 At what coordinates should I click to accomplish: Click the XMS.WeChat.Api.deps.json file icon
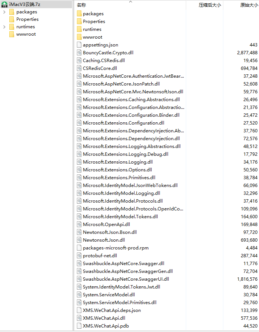pos(79,310)
